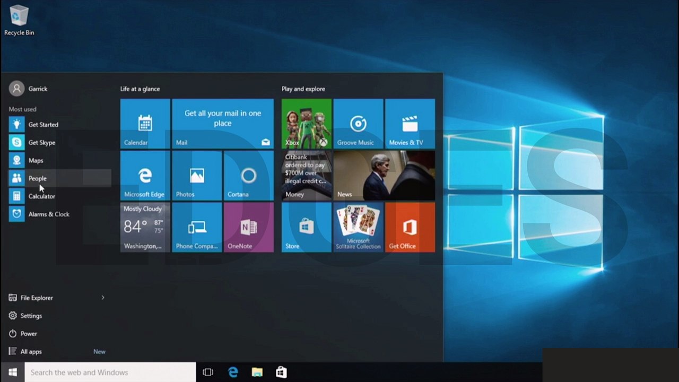
Task: Open the Xbox tile with Minecraft characters
Action: click(307, 124)
